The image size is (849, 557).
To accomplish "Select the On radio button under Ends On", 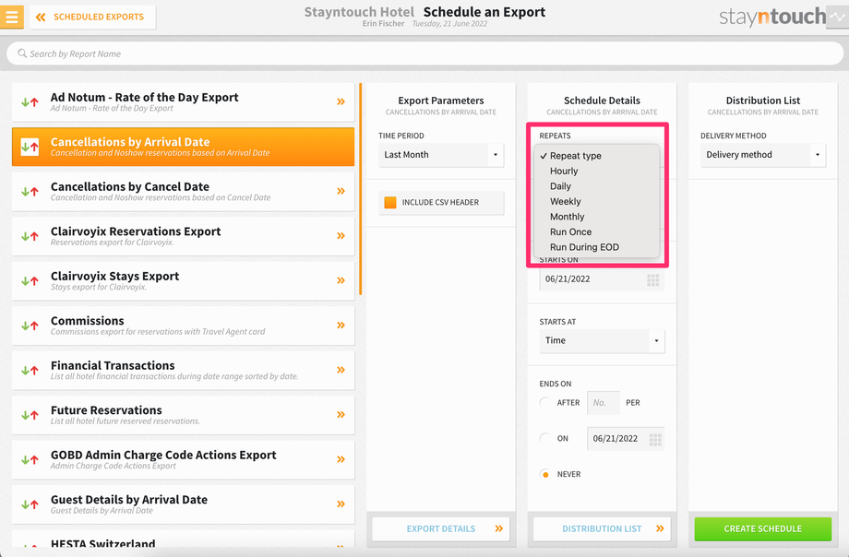I will [x=545, y=438].
